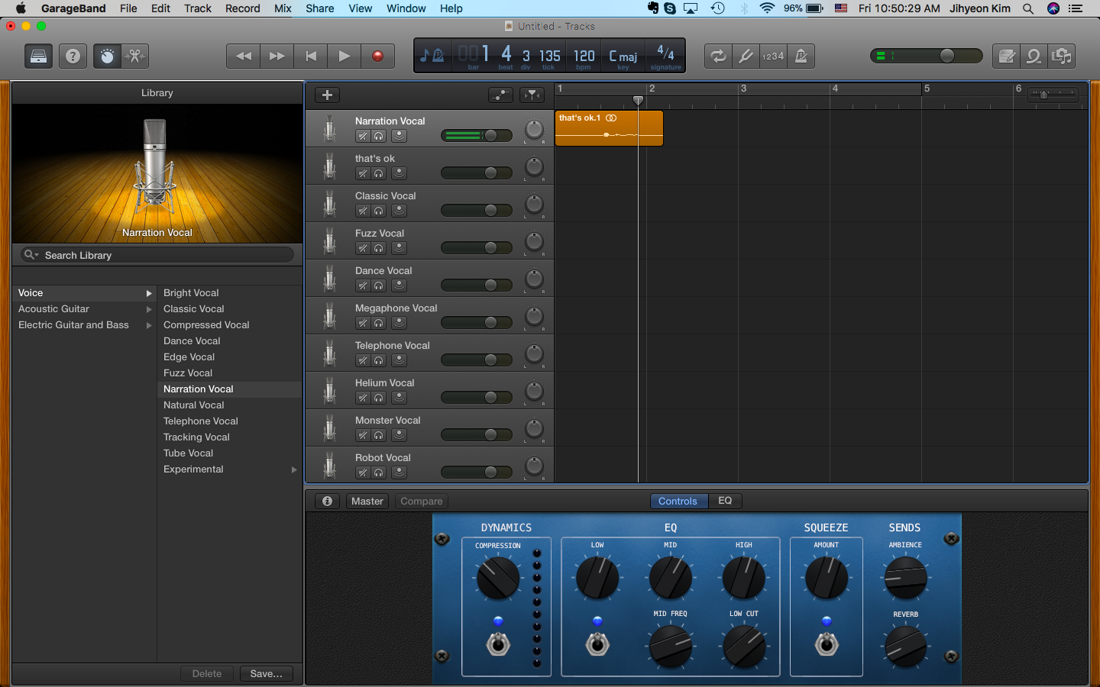Open the Apple Loops browser button
The width and height of the screenshot is (1100, 687).
click(x=1034, y=56)
